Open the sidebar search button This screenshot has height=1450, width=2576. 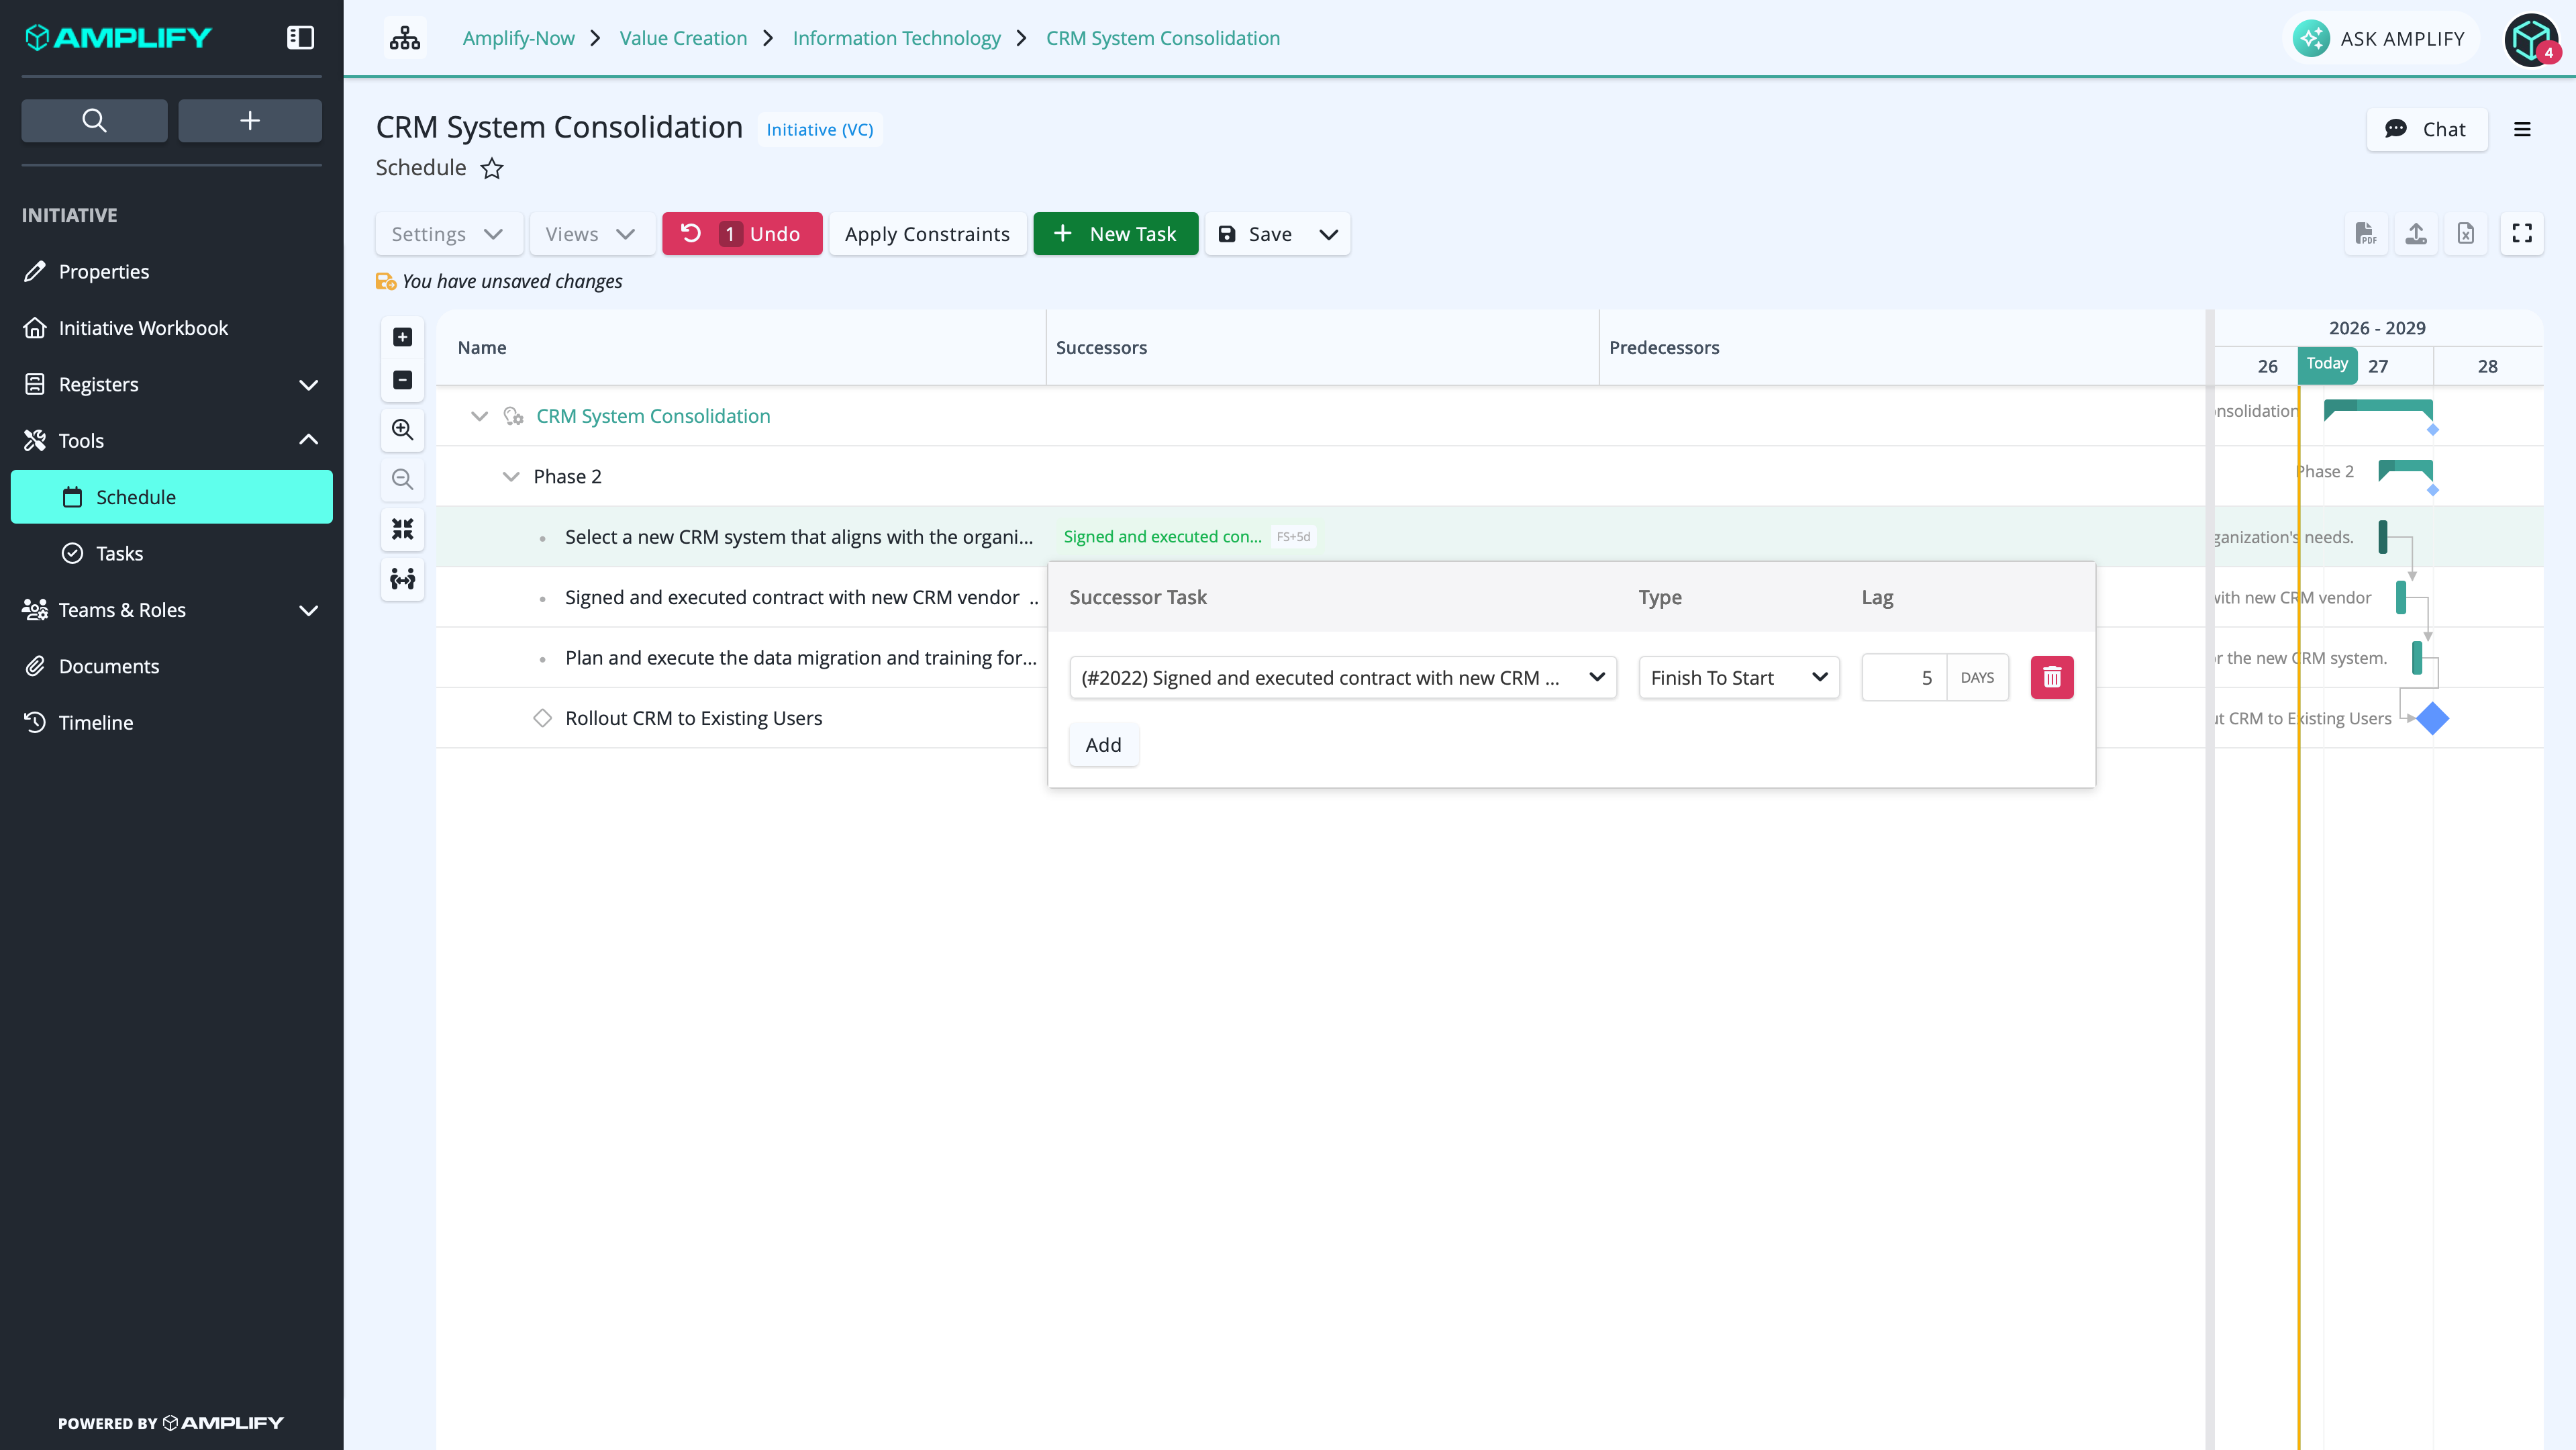94,120
